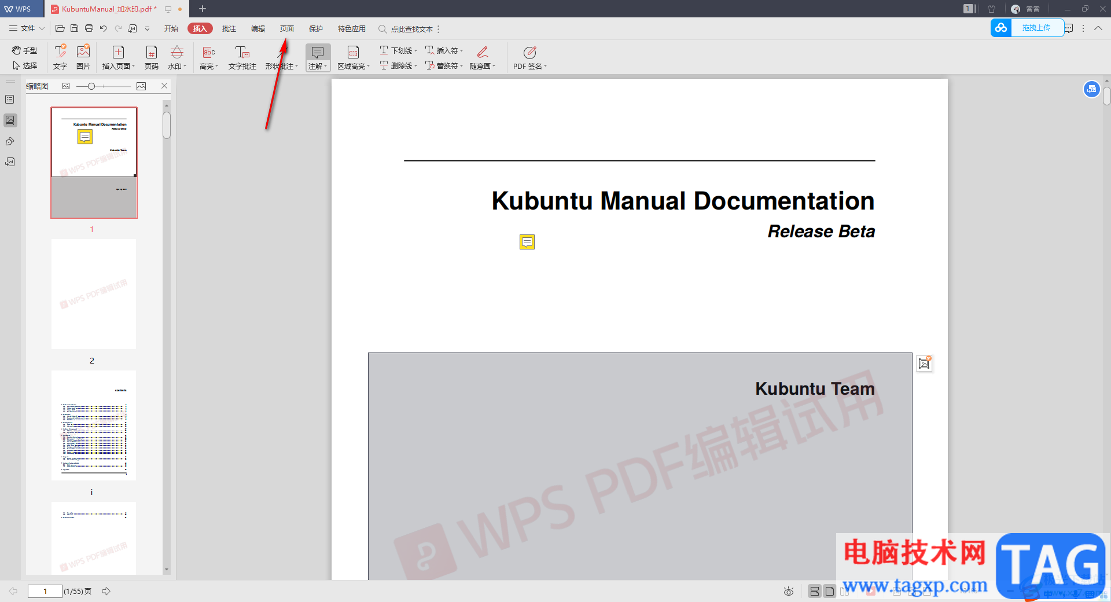Select page 2 thumbnail
The height and width of the screenshot is (602, 1111).
[94, 294]
